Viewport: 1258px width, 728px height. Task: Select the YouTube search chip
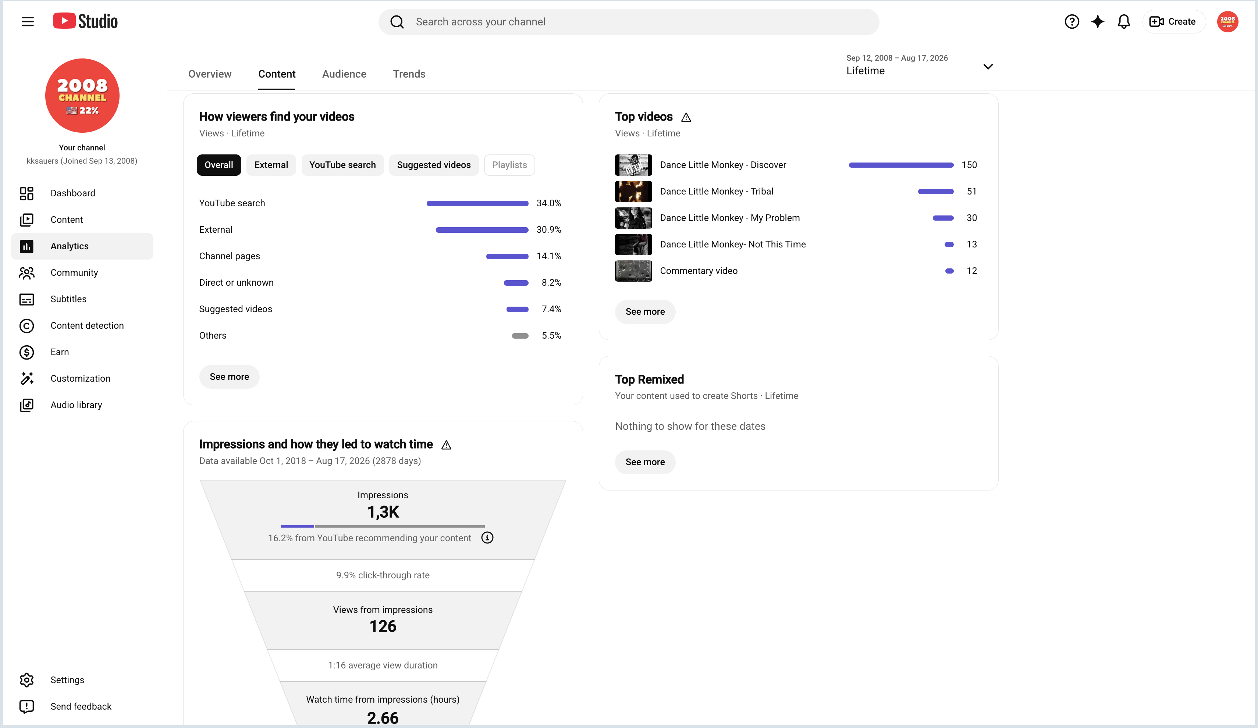click(x=342, y=165)
